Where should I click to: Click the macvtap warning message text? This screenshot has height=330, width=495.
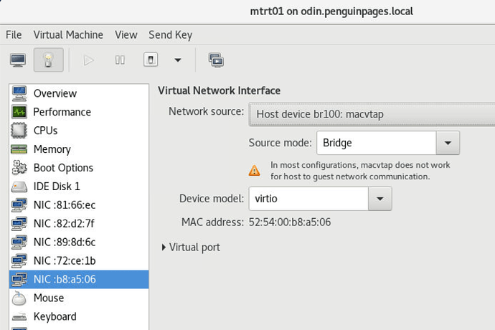tap(360, 171)
